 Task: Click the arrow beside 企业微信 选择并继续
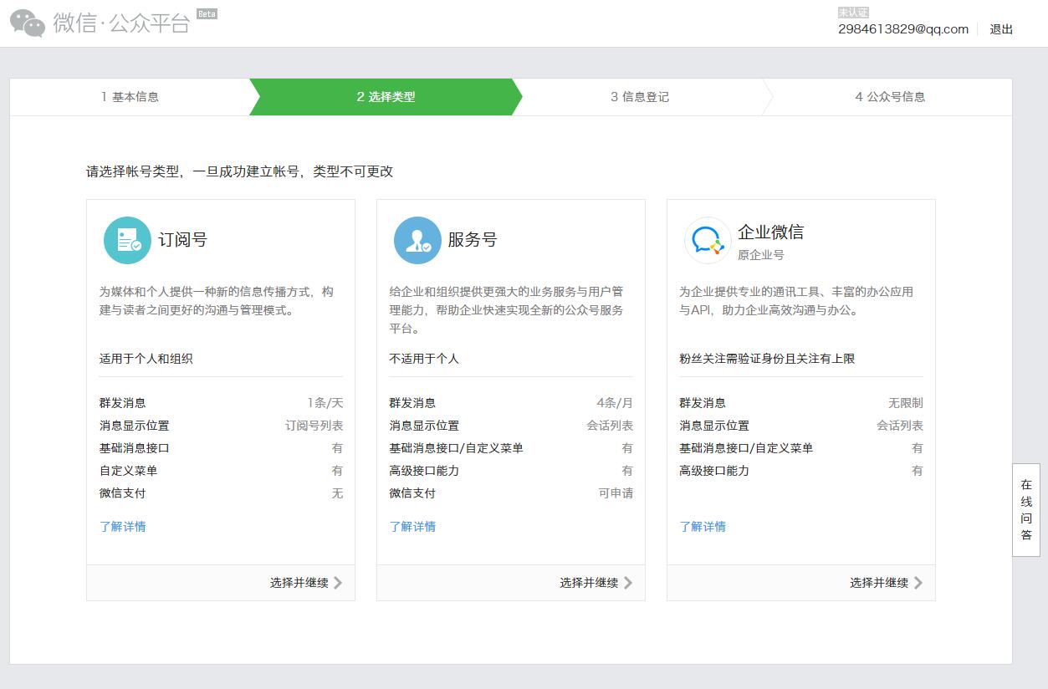918,583
